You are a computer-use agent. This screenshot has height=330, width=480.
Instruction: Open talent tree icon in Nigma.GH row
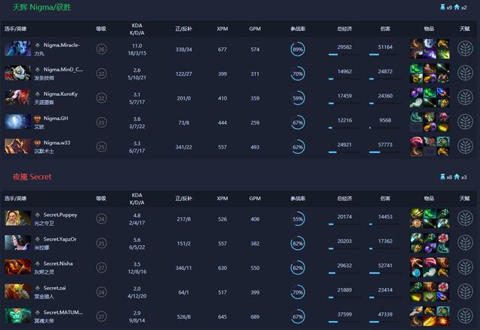click(x=465, y=121)
